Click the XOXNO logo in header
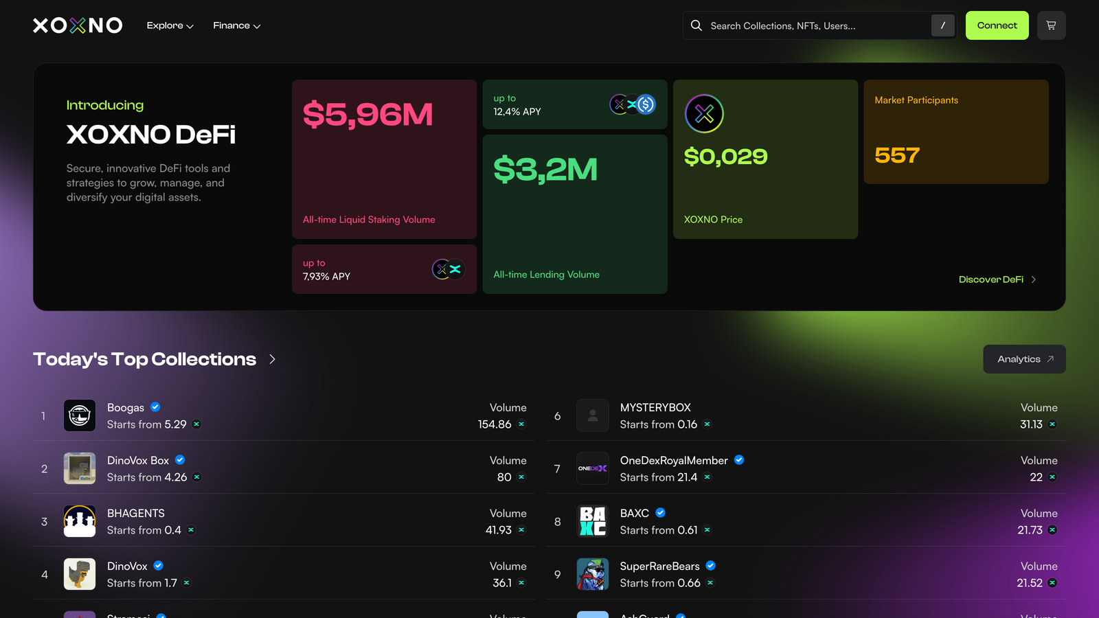 pyautogui.click(x=78, y=25)
